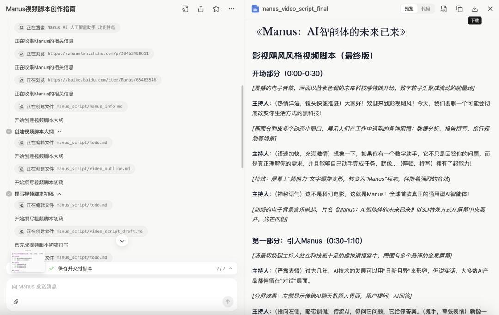Viewport: 499px width, 315px height.
Task: Open the video_script_draft.md file step
Action: (81, 232)
